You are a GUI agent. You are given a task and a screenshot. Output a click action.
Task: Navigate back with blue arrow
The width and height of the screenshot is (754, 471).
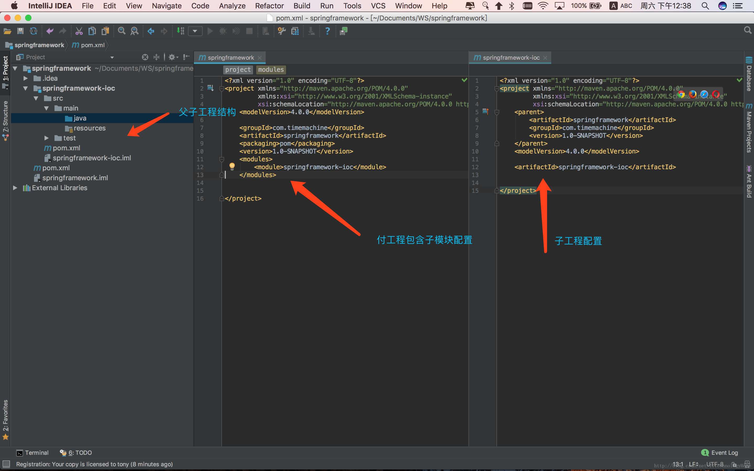pos(151,31)
